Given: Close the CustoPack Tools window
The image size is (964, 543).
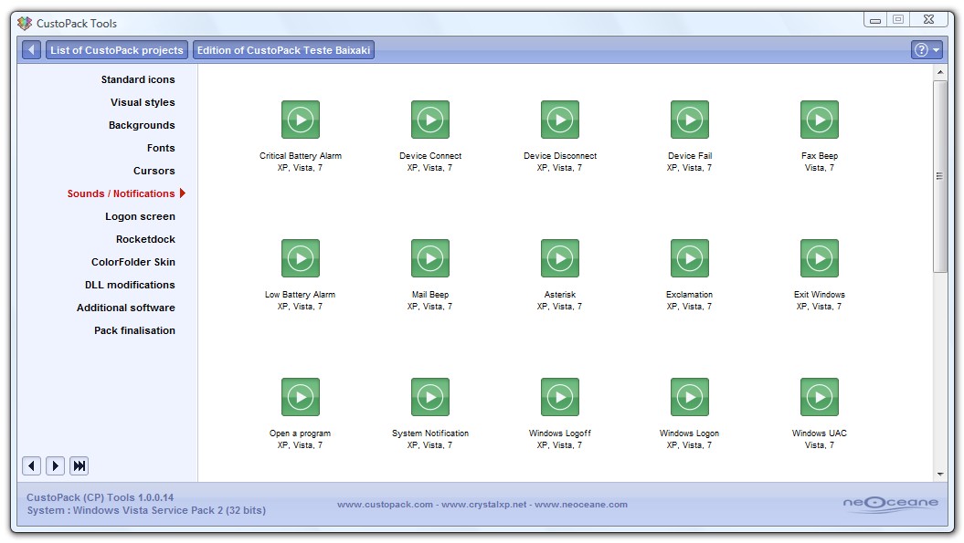Looking at the screenshot, I should tap(929, 20).
